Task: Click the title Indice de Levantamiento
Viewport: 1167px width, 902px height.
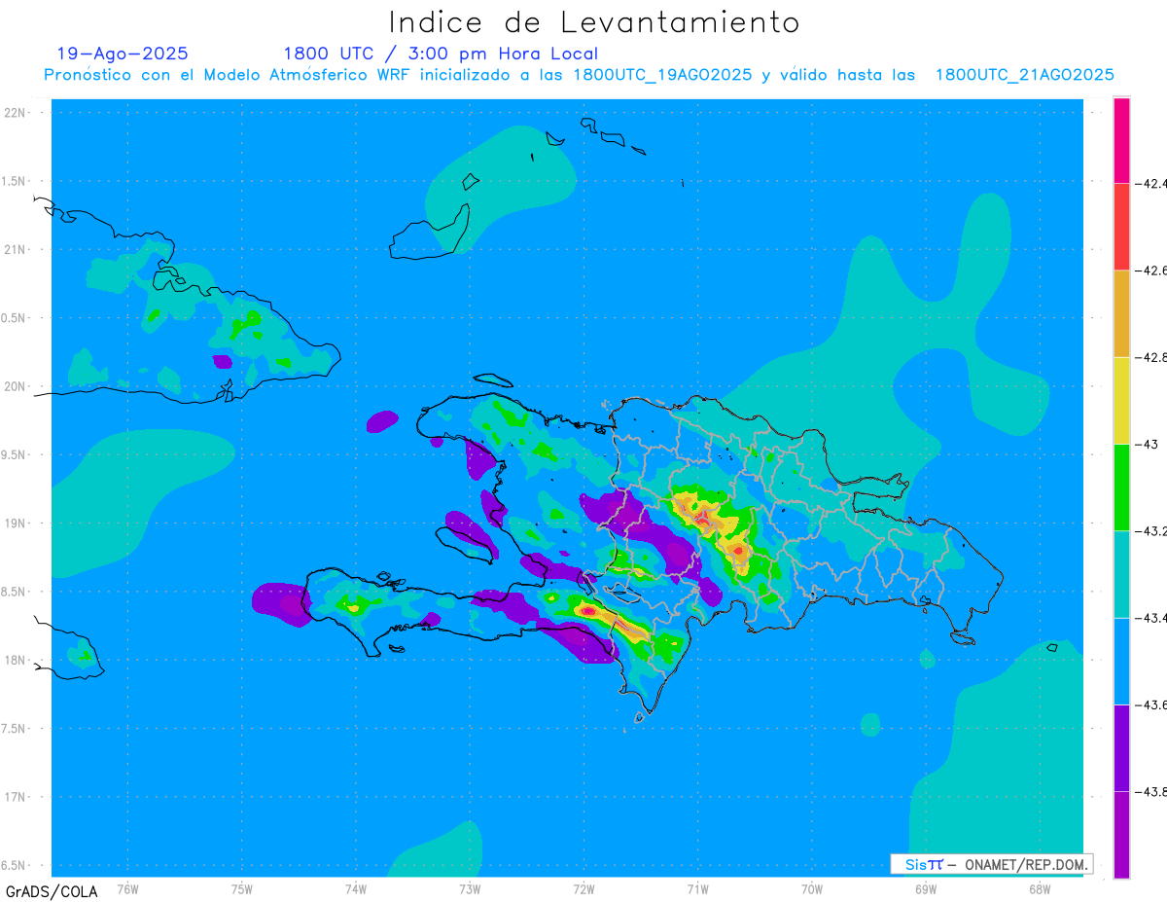Action: (594, 22)
